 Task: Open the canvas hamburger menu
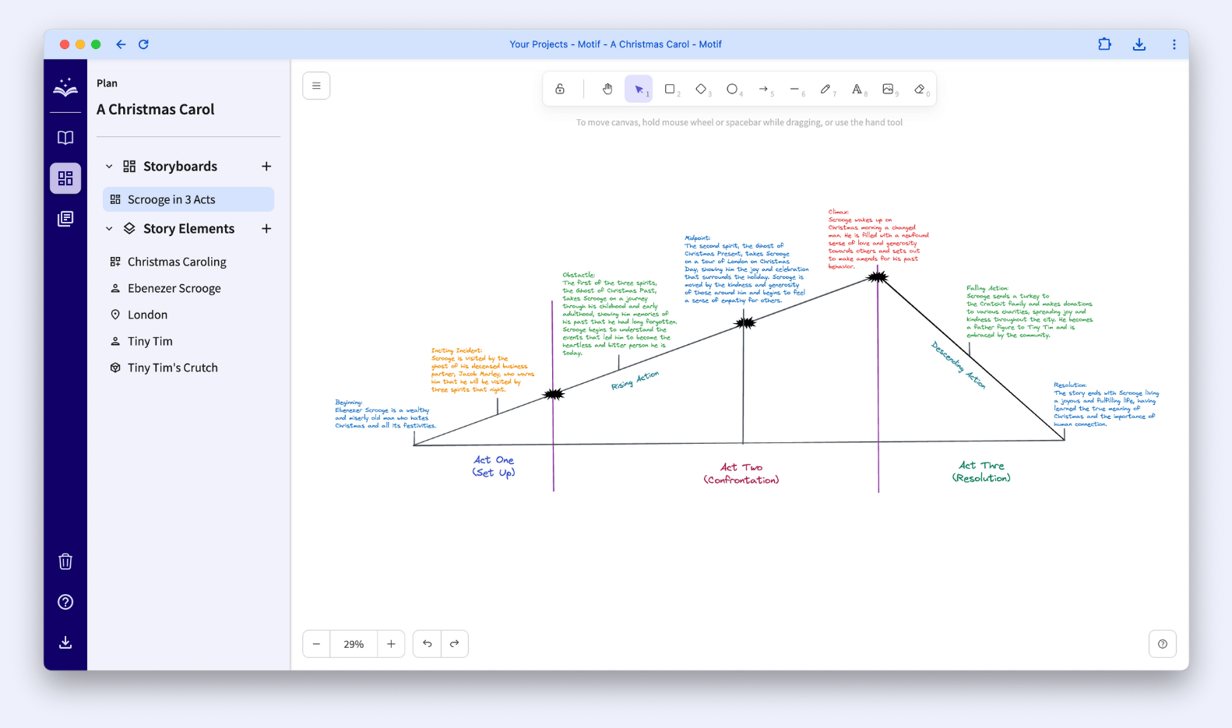(x=316, y=86)
